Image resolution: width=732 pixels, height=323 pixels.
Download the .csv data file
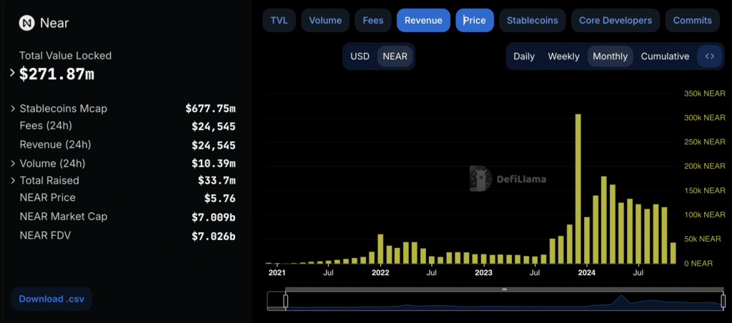point(51,299)
